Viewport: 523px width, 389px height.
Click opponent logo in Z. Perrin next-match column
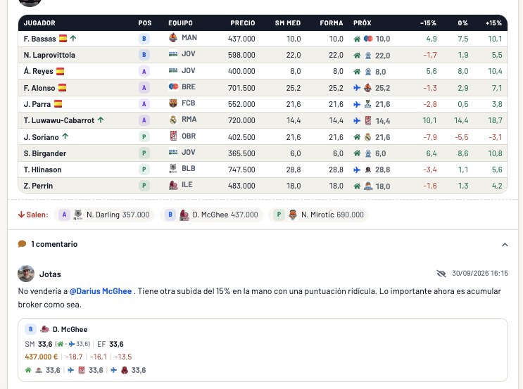pyautogui.click(x=368, y=186)
